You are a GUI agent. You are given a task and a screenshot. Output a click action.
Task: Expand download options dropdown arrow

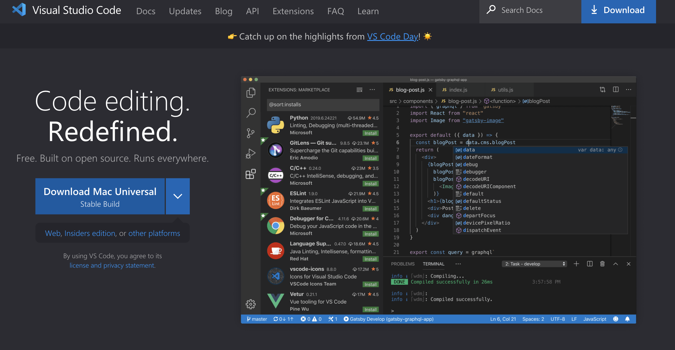pyautogui.click(x=178, y=196)
